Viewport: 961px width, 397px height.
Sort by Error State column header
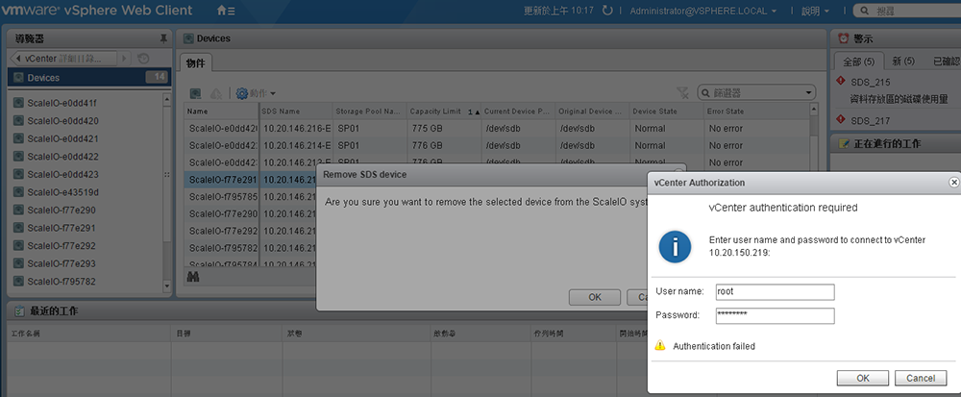pyautogui.click(x=756, y=112)
